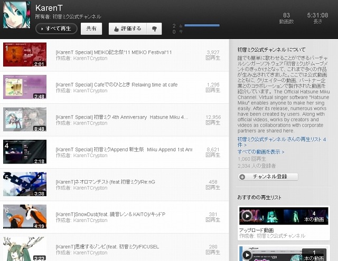Open title 思慮するゾンビ (feat. 初音ミク)/FICUSEL
The image size is (338, 261).
coord(107,247)
